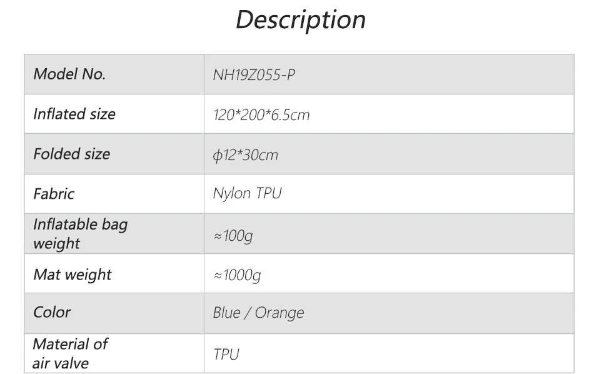The image size is (599, 374).
Task: Click the word Orange in color row
Action: coord(279,313)
